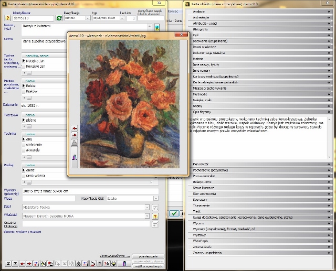The height and width of the screenshot is (271, 336).
Task: Click the Koniec menu item behind
Action: pos(173,12)
